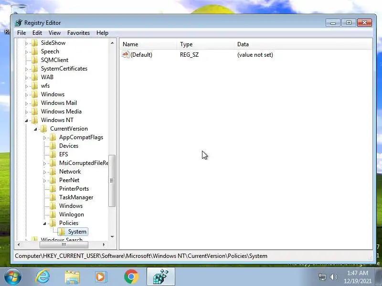The image size is (382, 286).
Task: Click the SideShow folder icon
Action: pyautogui.click(x=35, y=43)
